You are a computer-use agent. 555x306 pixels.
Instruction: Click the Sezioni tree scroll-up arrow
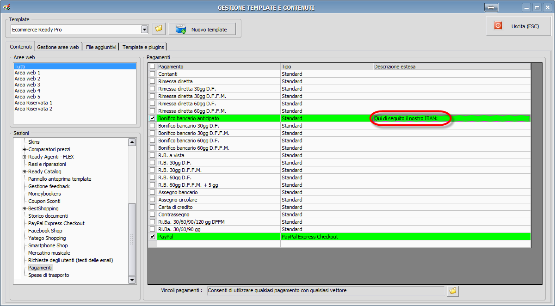click(x=132, y=142)
